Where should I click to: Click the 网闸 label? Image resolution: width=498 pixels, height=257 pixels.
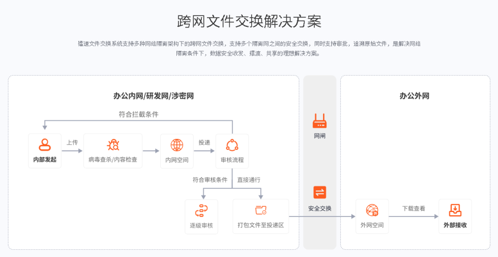[320, 136]
